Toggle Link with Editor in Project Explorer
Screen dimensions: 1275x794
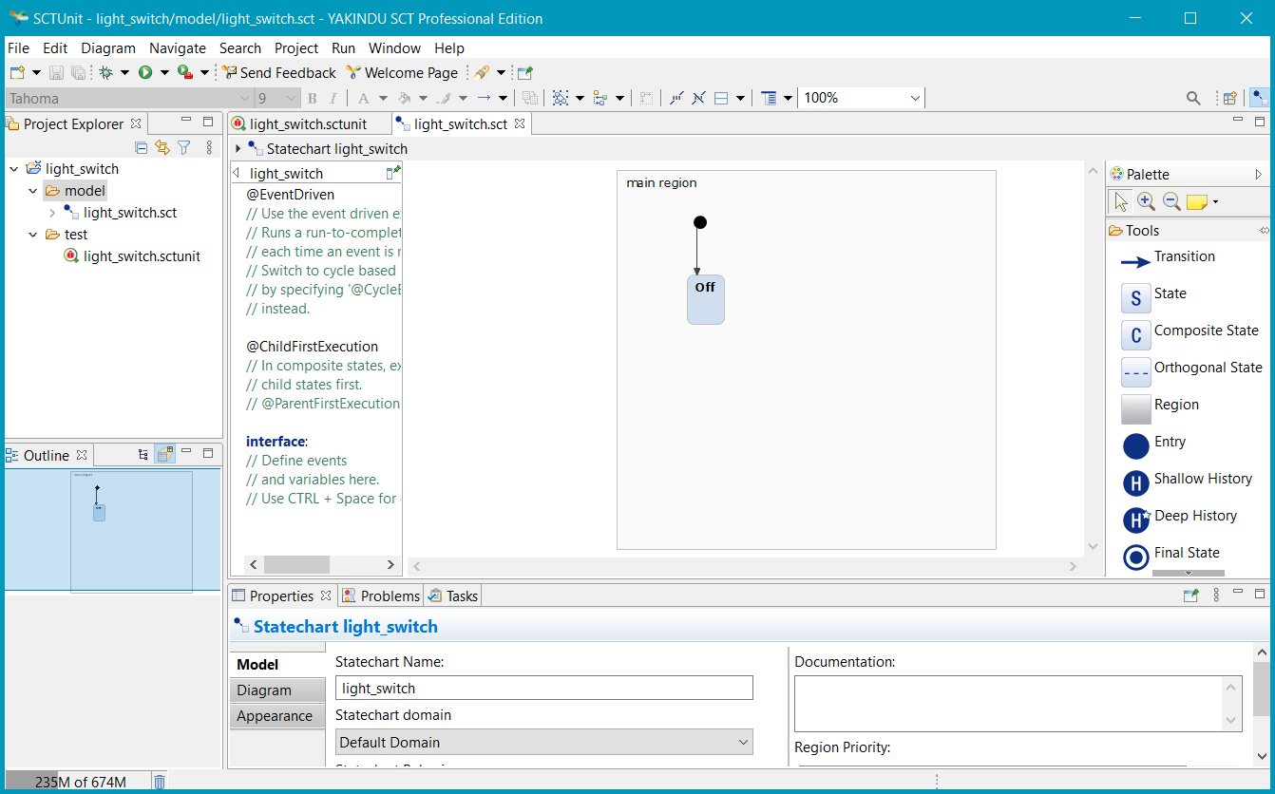pyautogui.click(x=162, y=147)
